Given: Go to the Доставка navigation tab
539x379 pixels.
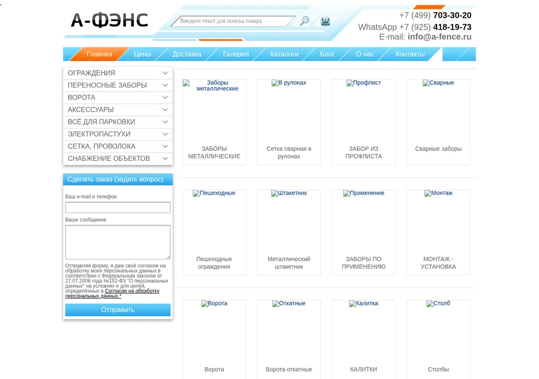Looking at the screenshot, I should [x=187, y=54].
